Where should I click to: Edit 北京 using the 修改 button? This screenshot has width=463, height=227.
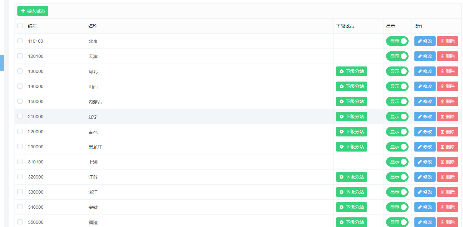(425, 41)
